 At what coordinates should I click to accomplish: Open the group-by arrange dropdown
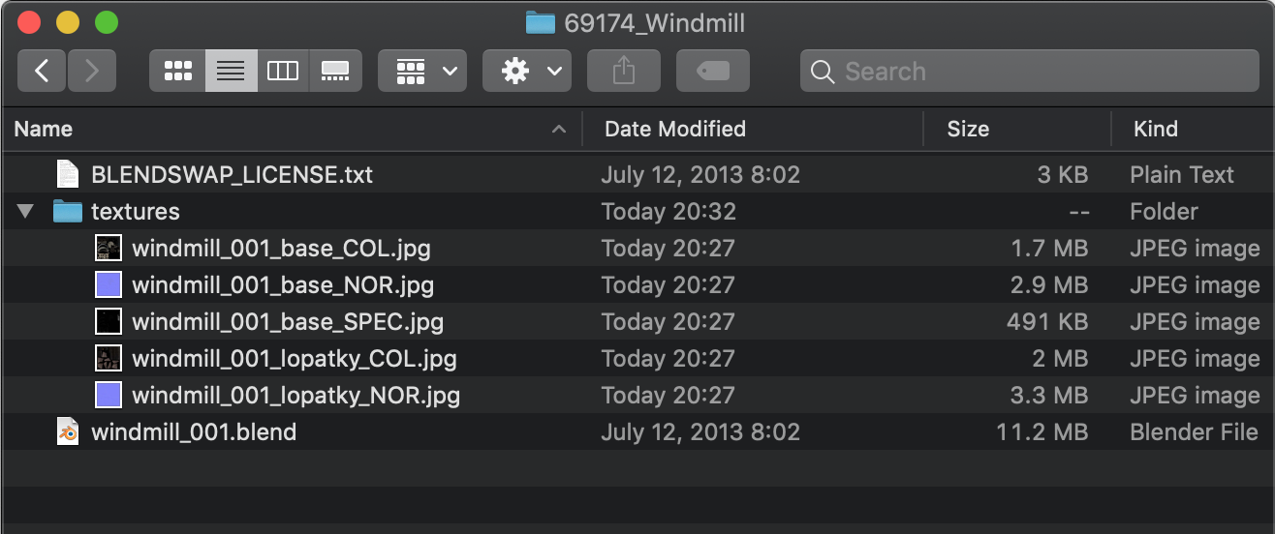point(422,71)
